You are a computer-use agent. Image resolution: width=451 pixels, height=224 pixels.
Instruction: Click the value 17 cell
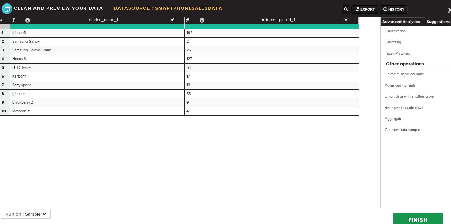(272, 77)
